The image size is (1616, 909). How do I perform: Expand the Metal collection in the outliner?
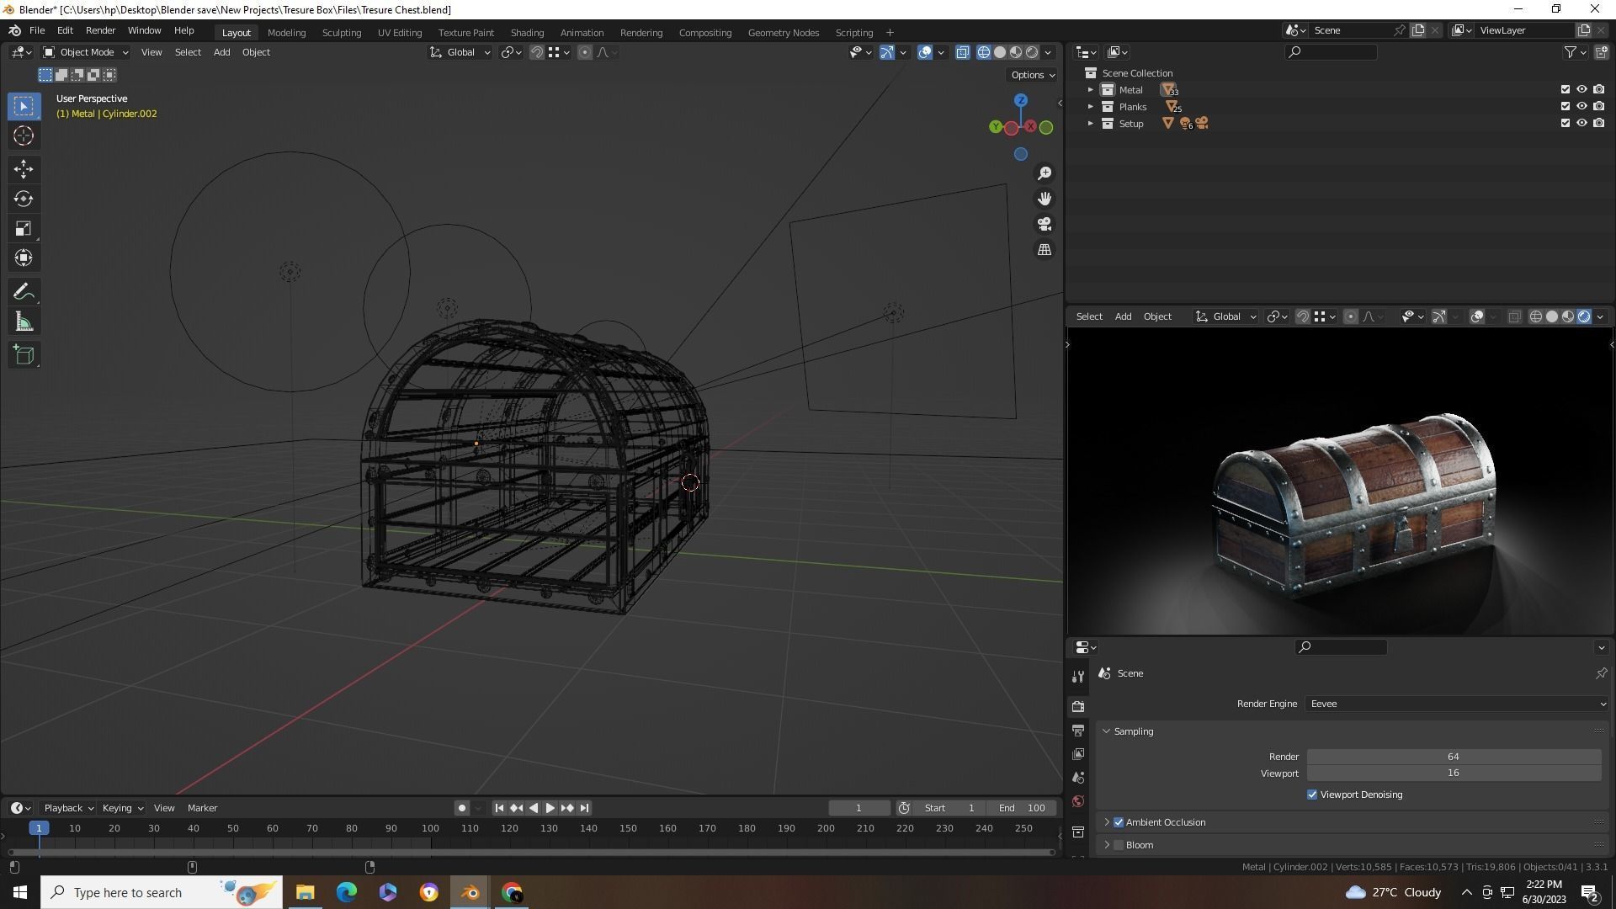click(x=1091, y=90)
